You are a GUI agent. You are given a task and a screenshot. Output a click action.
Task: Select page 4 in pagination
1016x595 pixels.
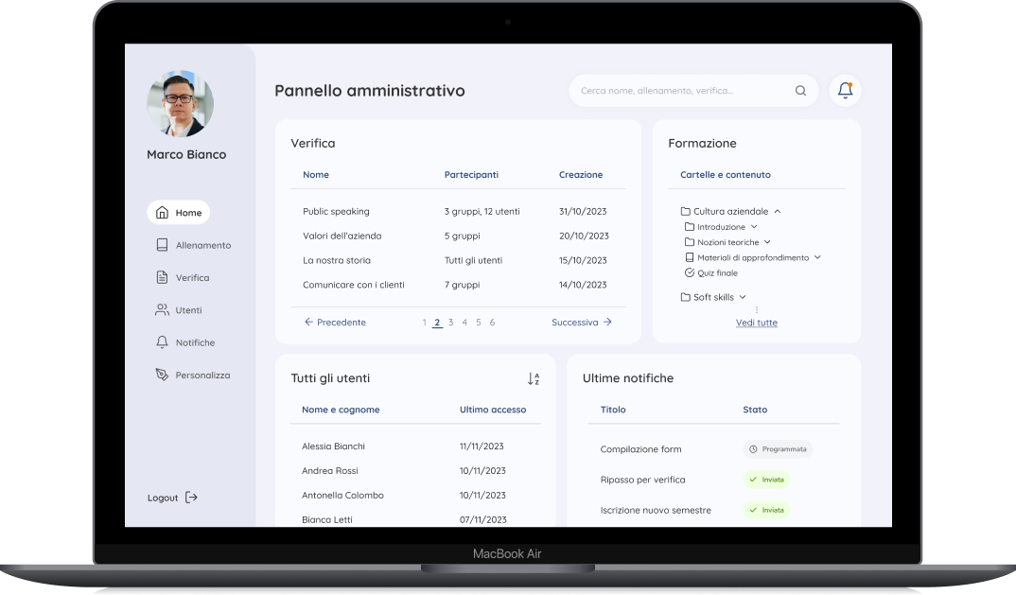464,323
